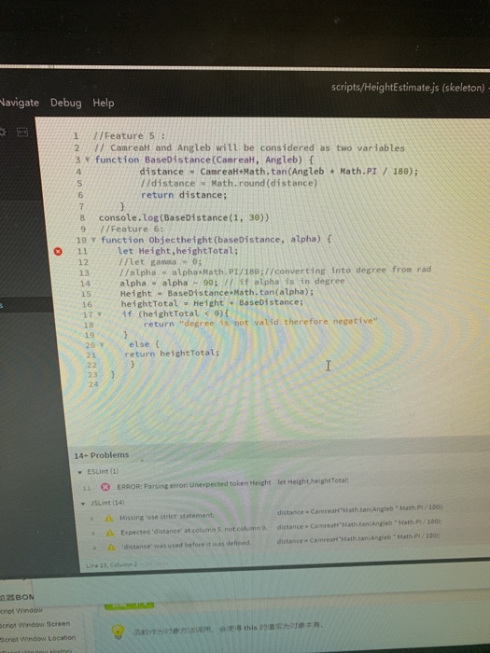Click the lightbulb tip icon in background page
The height and width of the screenshot is (653, 490).
[x=119, y=631]
